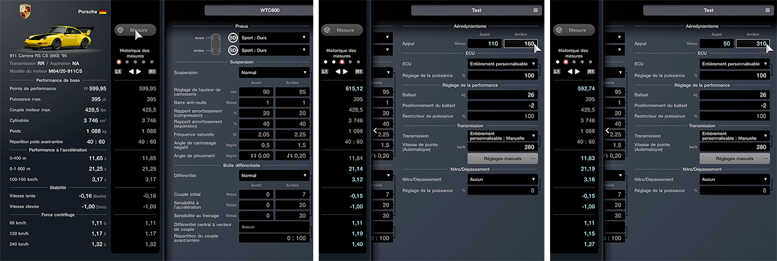
Task: Click front Angle de carrossage field showing 0.5
Action: (x=256, y=144)
